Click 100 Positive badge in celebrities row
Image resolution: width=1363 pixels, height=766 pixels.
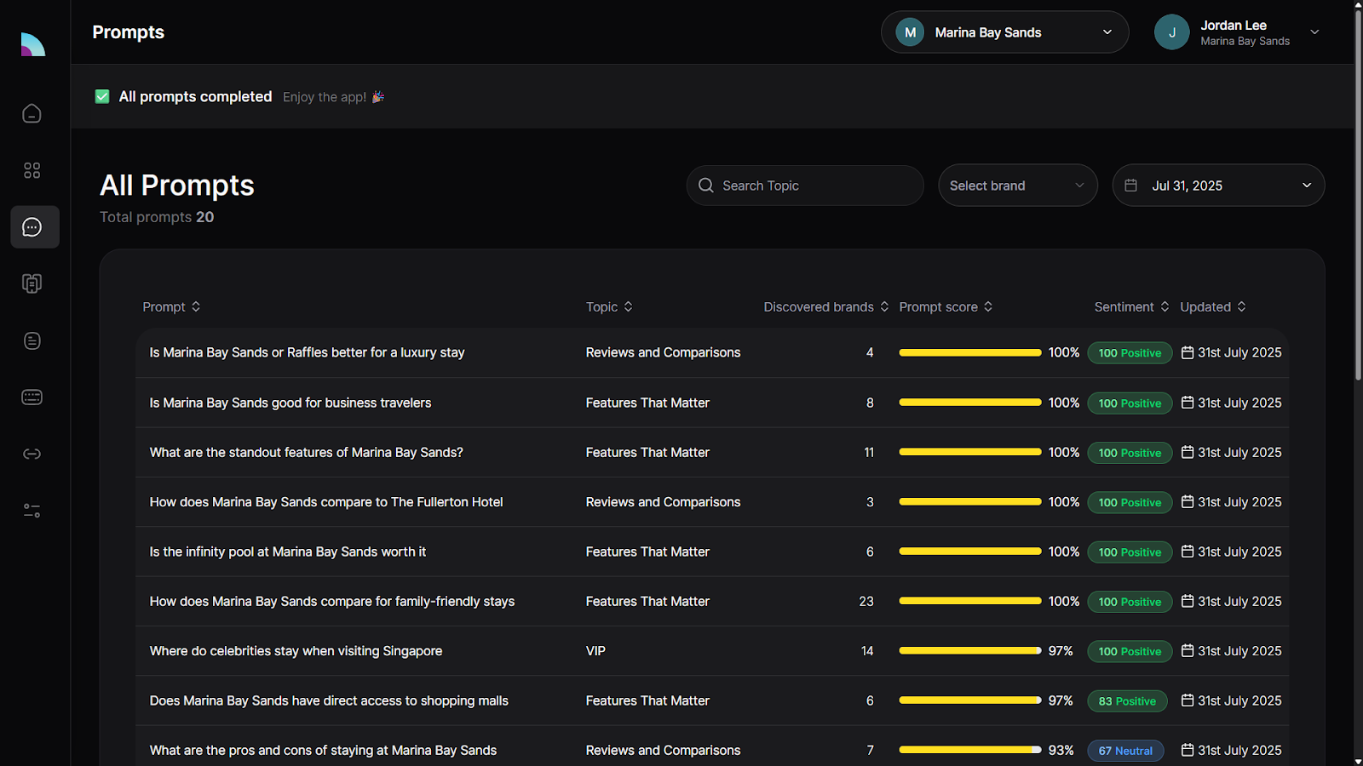point(1130,651)
